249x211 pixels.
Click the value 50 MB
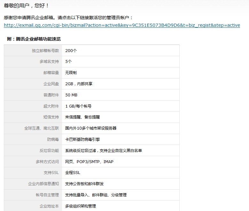coord(71,95)
